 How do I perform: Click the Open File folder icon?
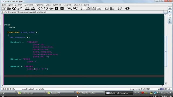pos(9,8)
